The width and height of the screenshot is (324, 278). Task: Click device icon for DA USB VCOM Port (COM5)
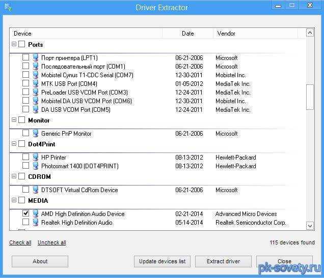[36, 109]
